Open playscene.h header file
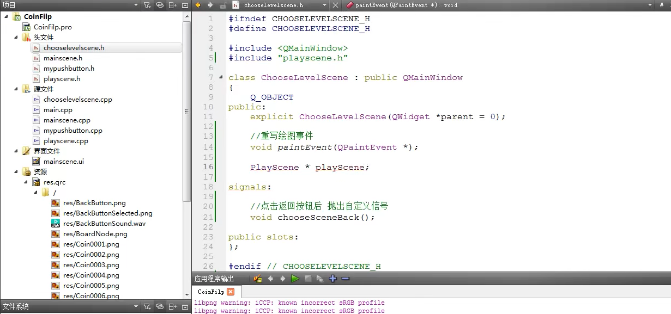Screen dimensions: 671x314 tap(62, 79)
